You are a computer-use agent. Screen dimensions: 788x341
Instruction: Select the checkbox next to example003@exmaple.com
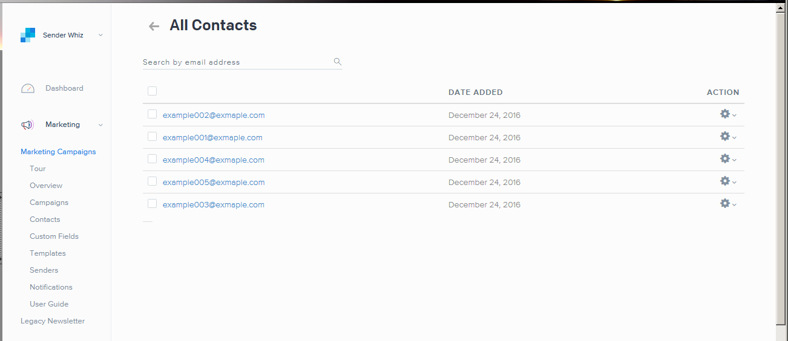pyautogui.click(x=153, y=204)
